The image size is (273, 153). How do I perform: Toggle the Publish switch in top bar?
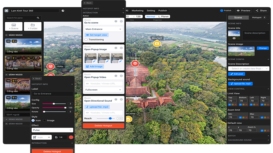[222, 11]
